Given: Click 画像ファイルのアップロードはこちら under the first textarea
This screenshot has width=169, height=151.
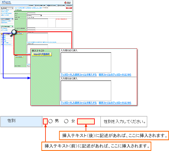Looking at the screenshot, I should [115, 75].
